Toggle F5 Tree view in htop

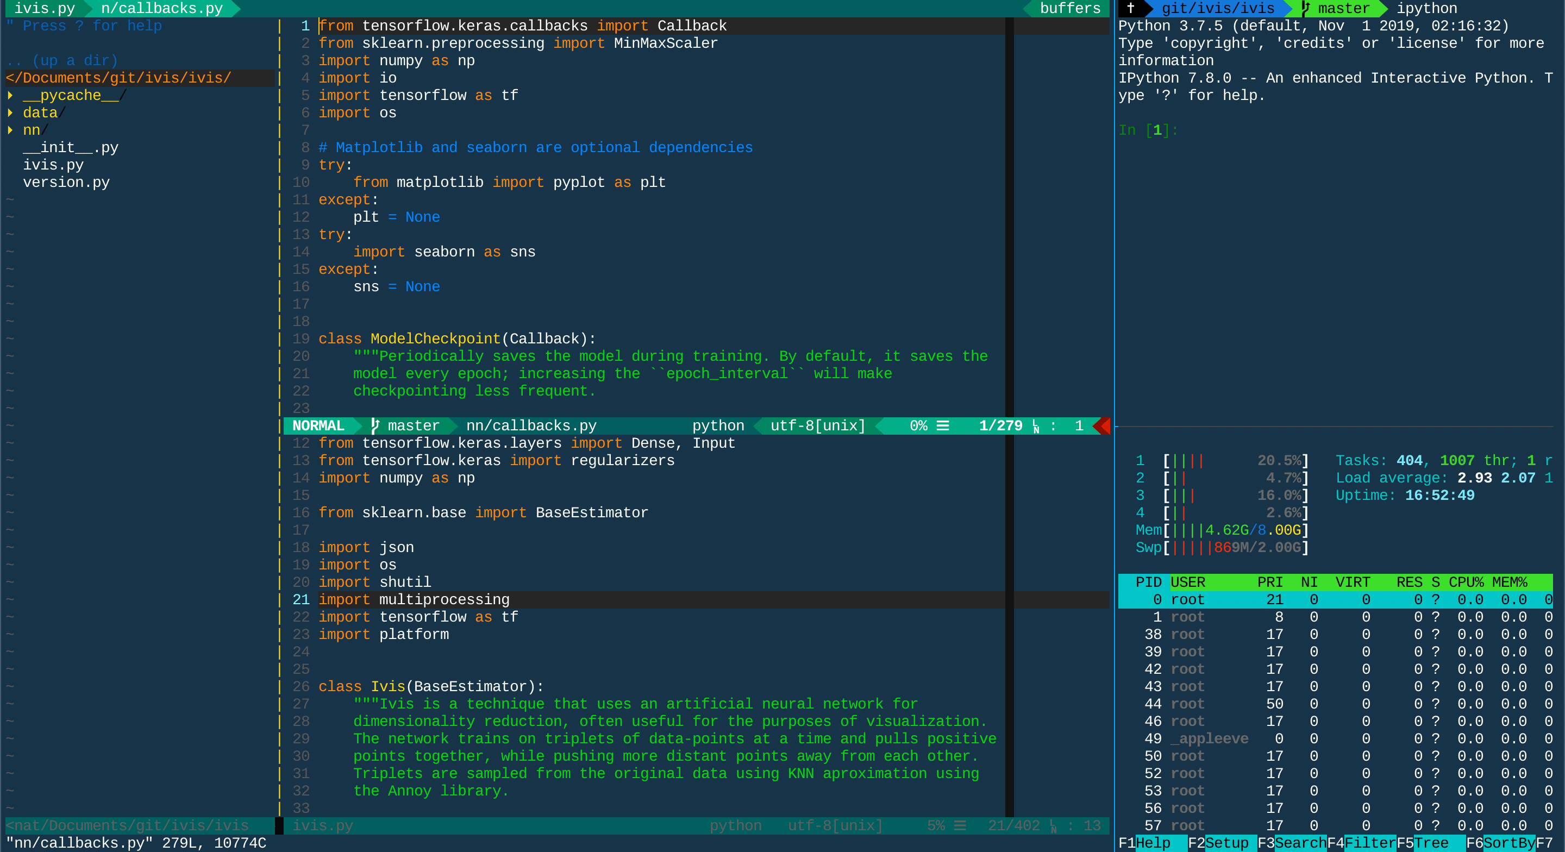[1431, 843]
